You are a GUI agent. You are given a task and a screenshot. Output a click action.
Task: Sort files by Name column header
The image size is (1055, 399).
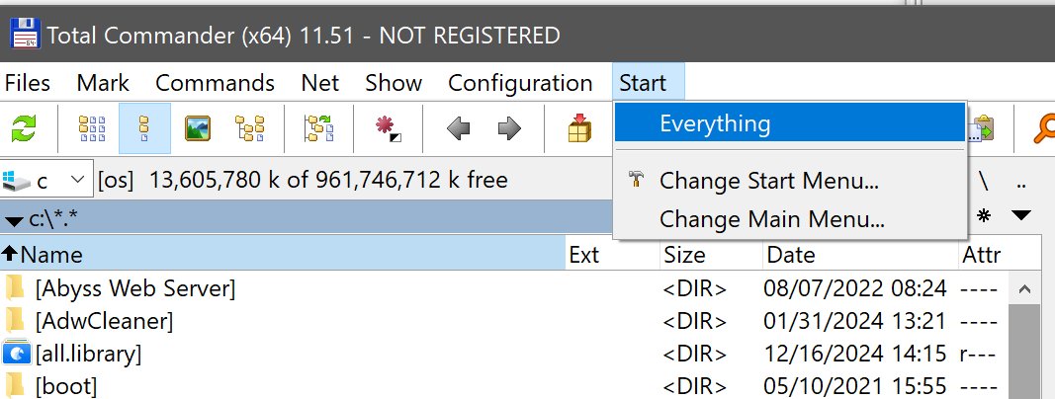click(283, 255)
